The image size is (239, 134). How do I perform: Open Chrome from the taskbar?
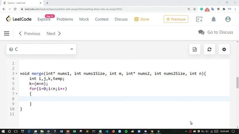click(152, 131)
